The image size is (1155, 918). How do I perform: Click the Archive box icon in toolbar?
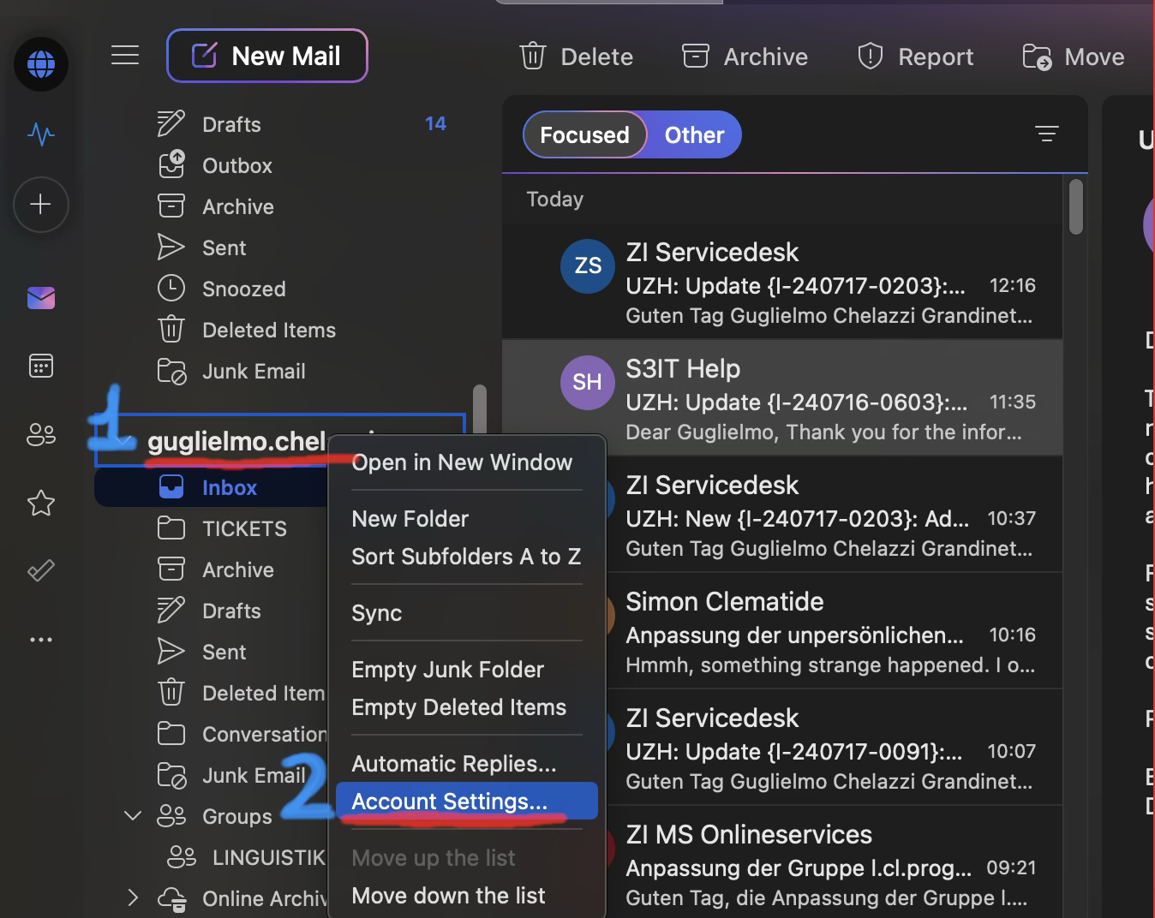pyautogui.click(x=695, y=57)
